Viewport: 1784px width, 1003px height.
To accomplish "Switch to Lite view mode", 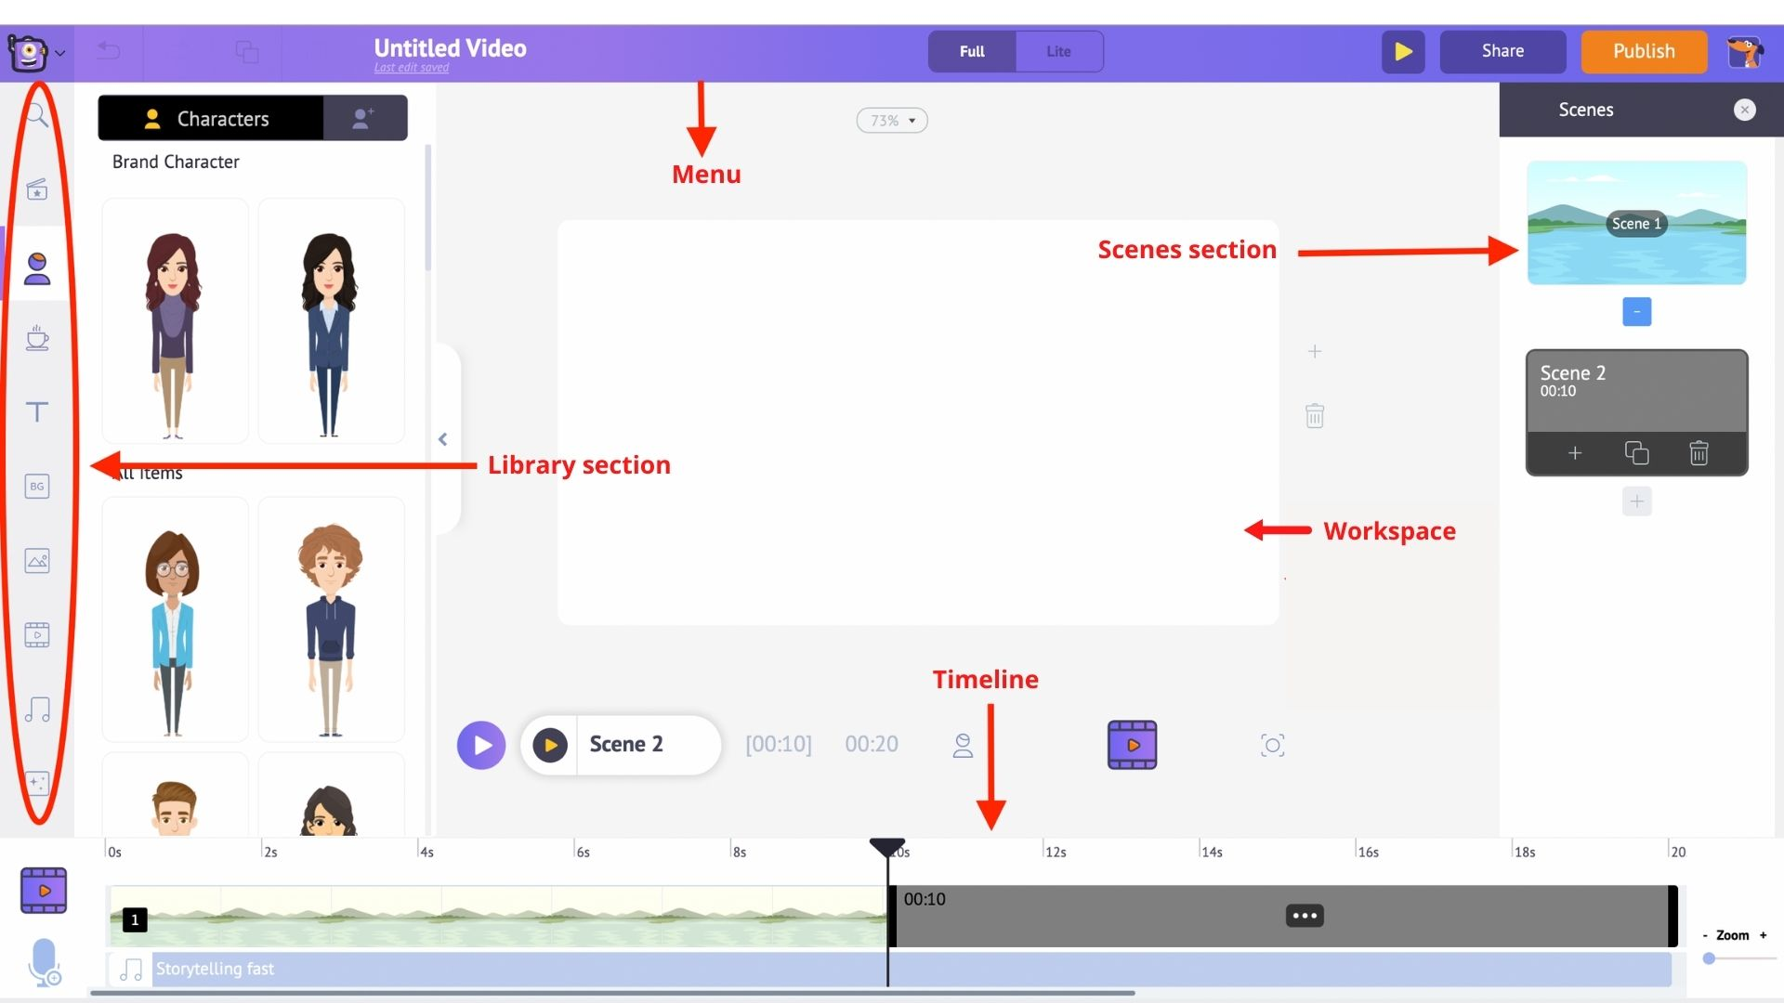I will pos(1056,50).
